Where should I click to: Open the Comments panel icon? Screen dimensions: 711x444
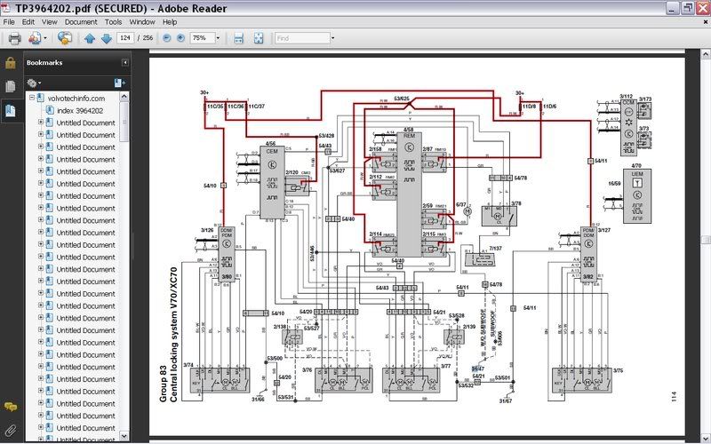tap(10, 407)
